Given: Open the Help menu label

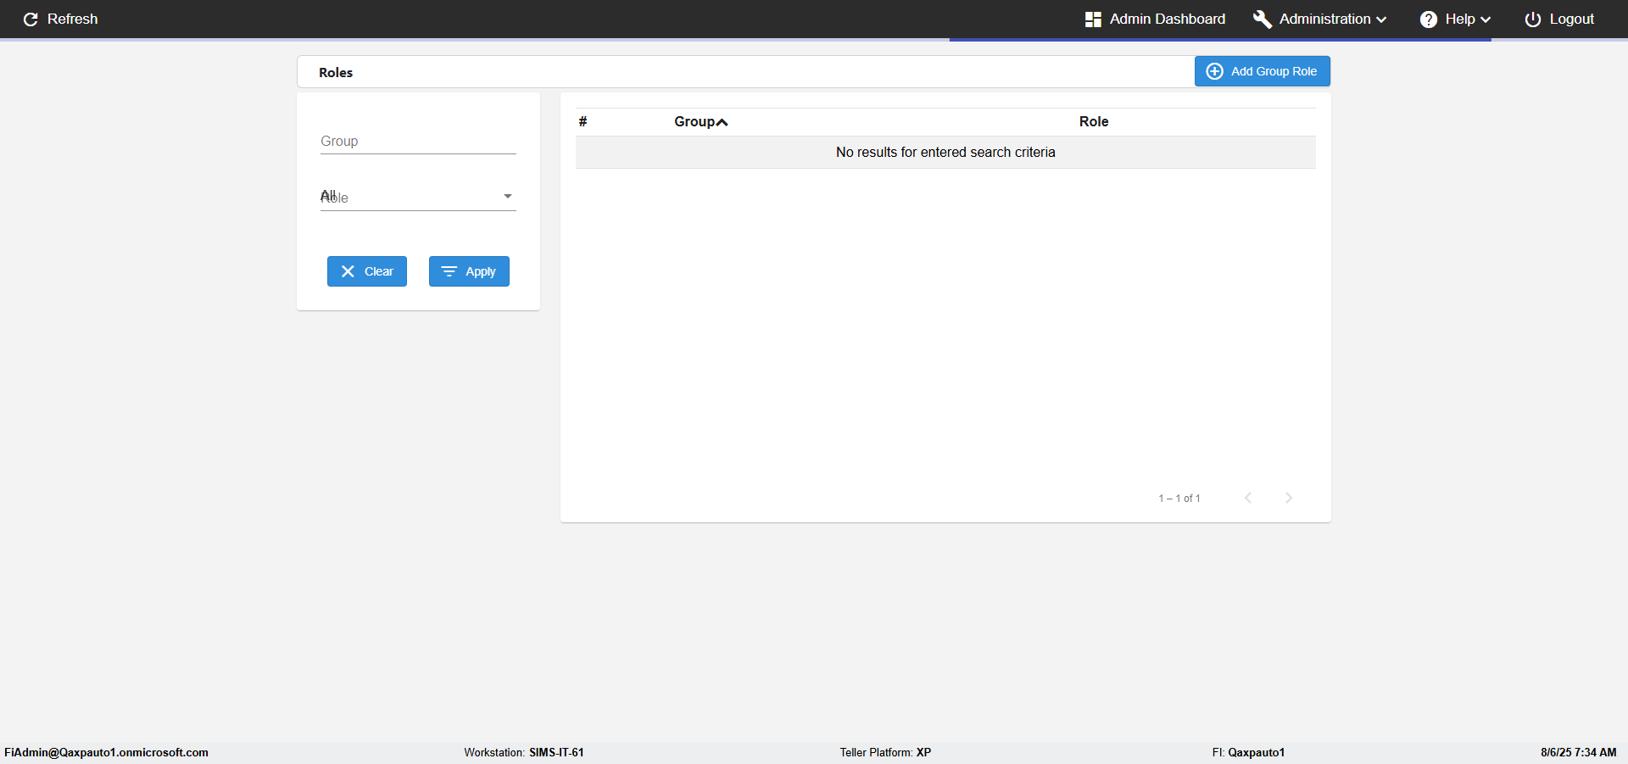Looking at the screenshot, I should 1460,19.
